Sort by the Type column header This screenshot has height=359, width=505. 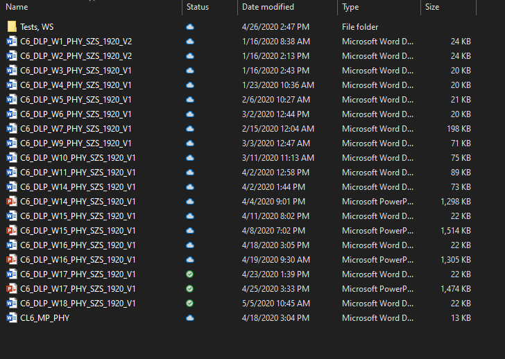pos(350,7)
